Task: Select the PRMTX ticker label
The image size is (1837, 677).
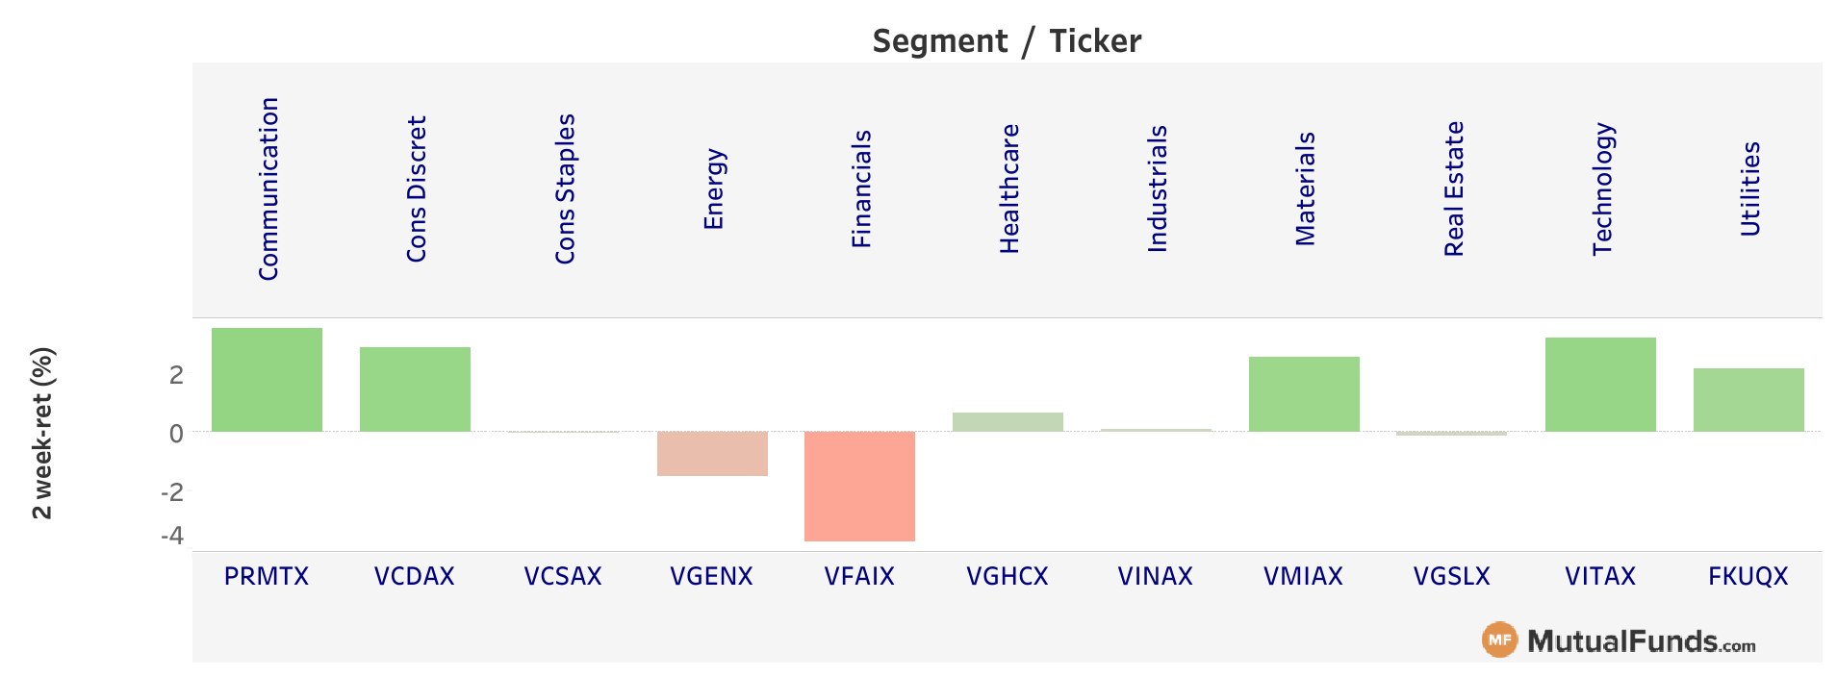Action: 267,576
